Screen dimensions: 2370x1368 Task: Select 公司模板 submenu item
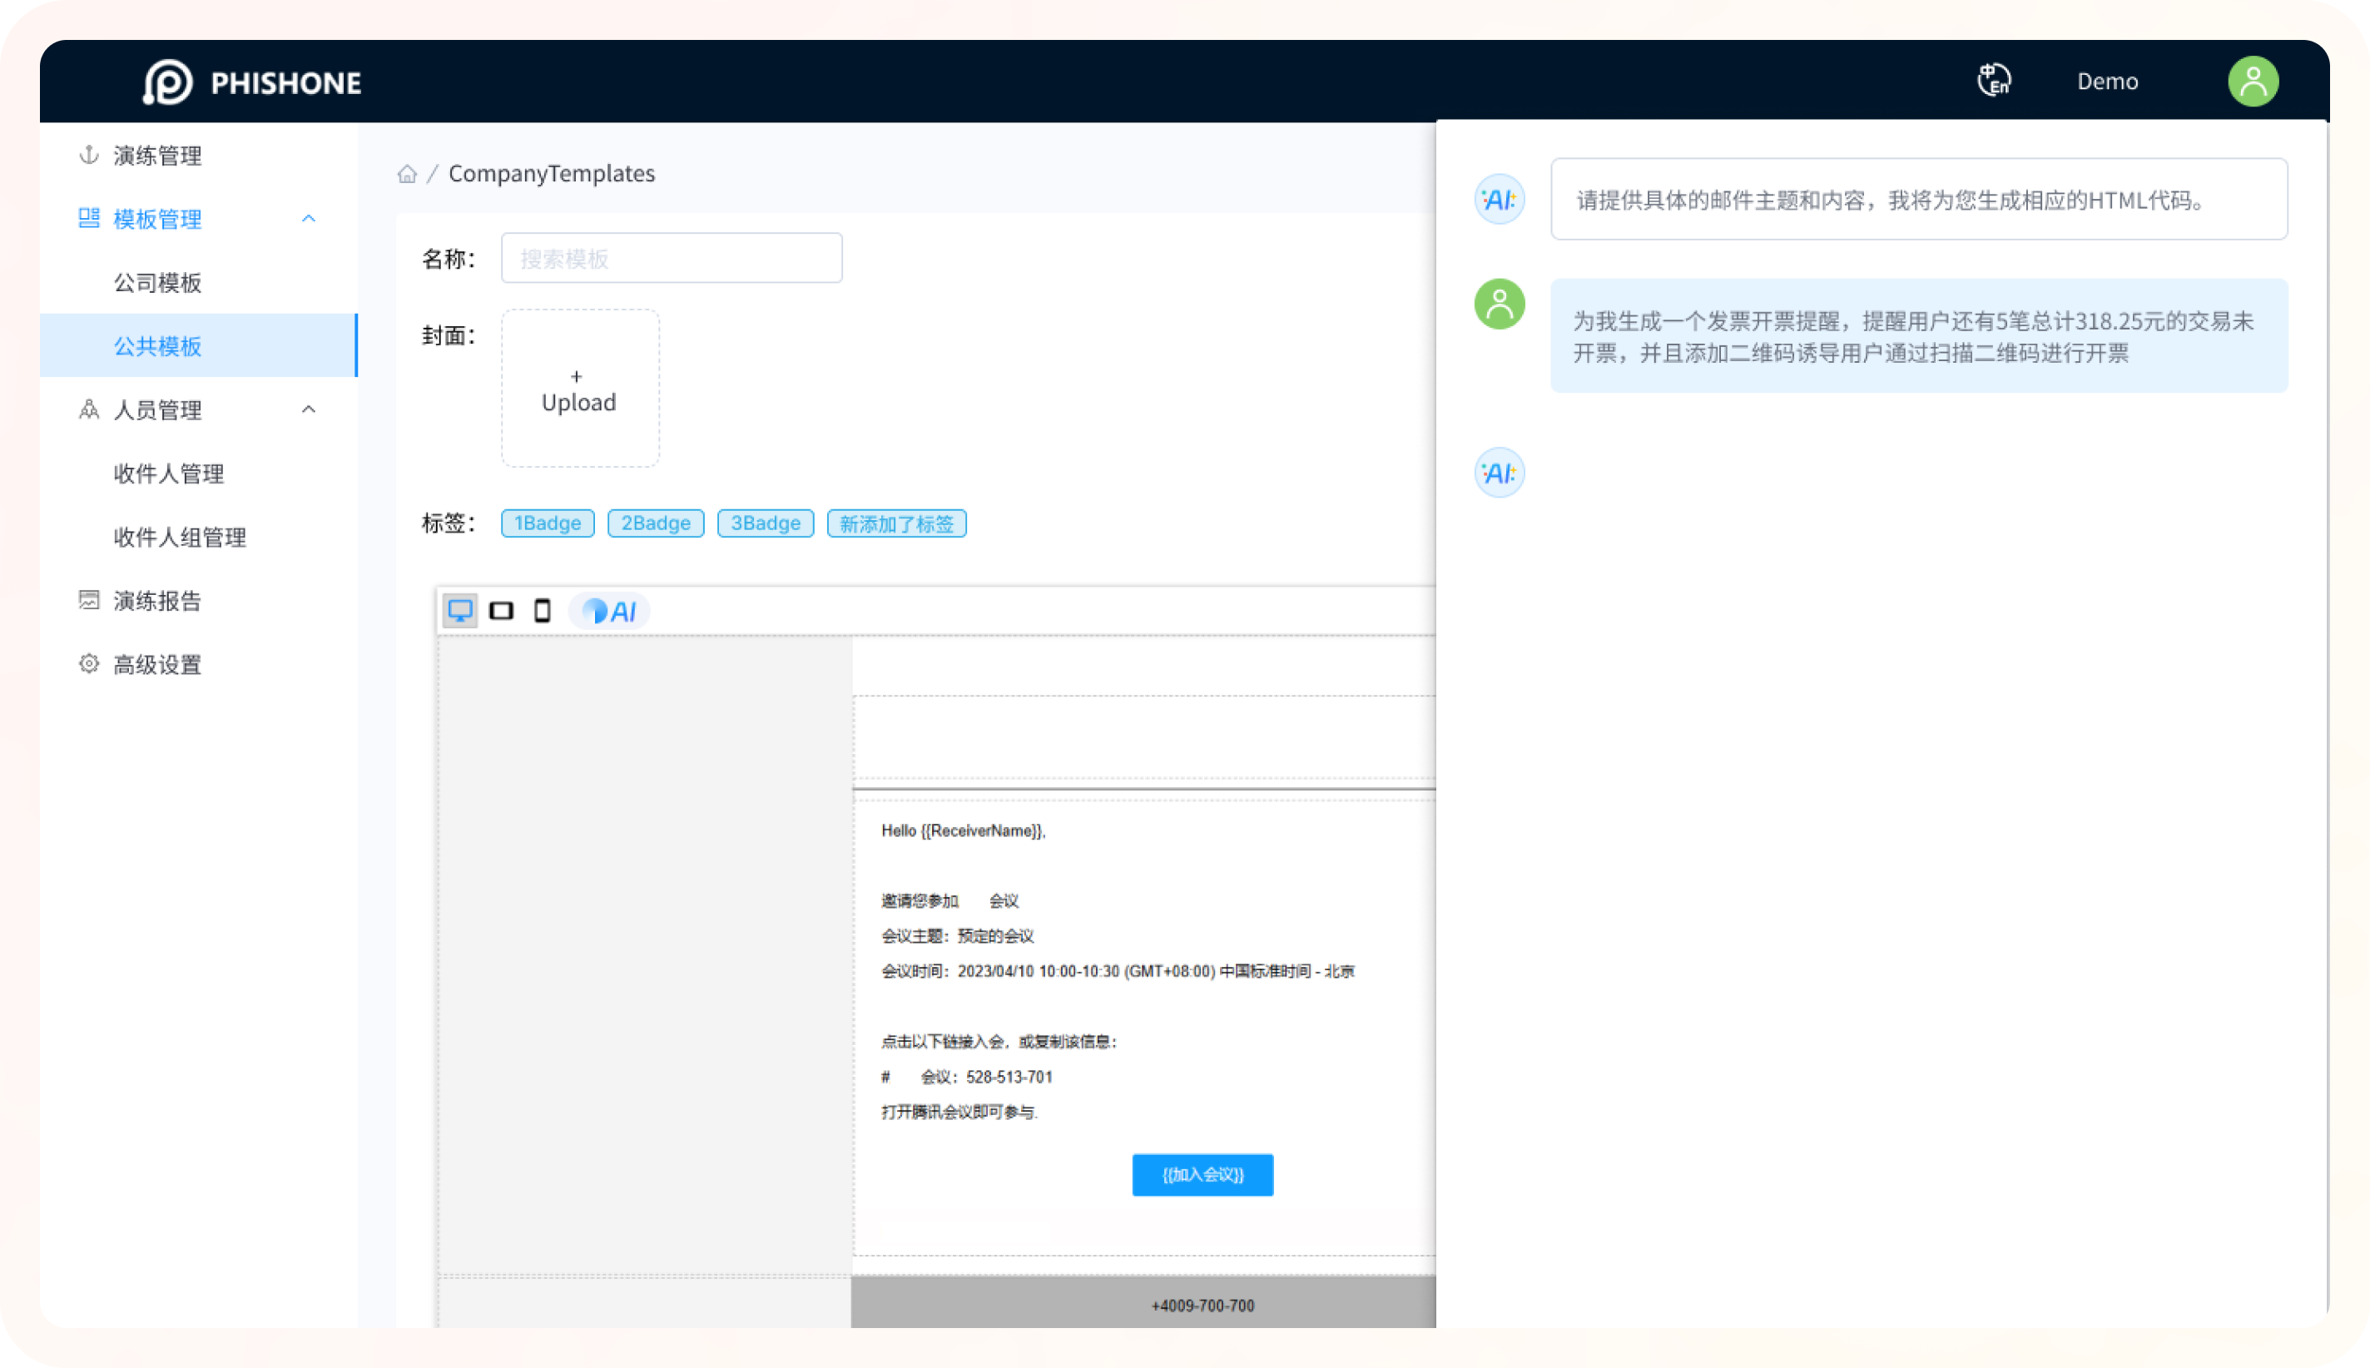(x=157, y=283)
